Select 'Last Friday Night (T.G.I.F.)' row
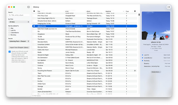The width and height of the screenshot is (178, 105). (85, 18)
